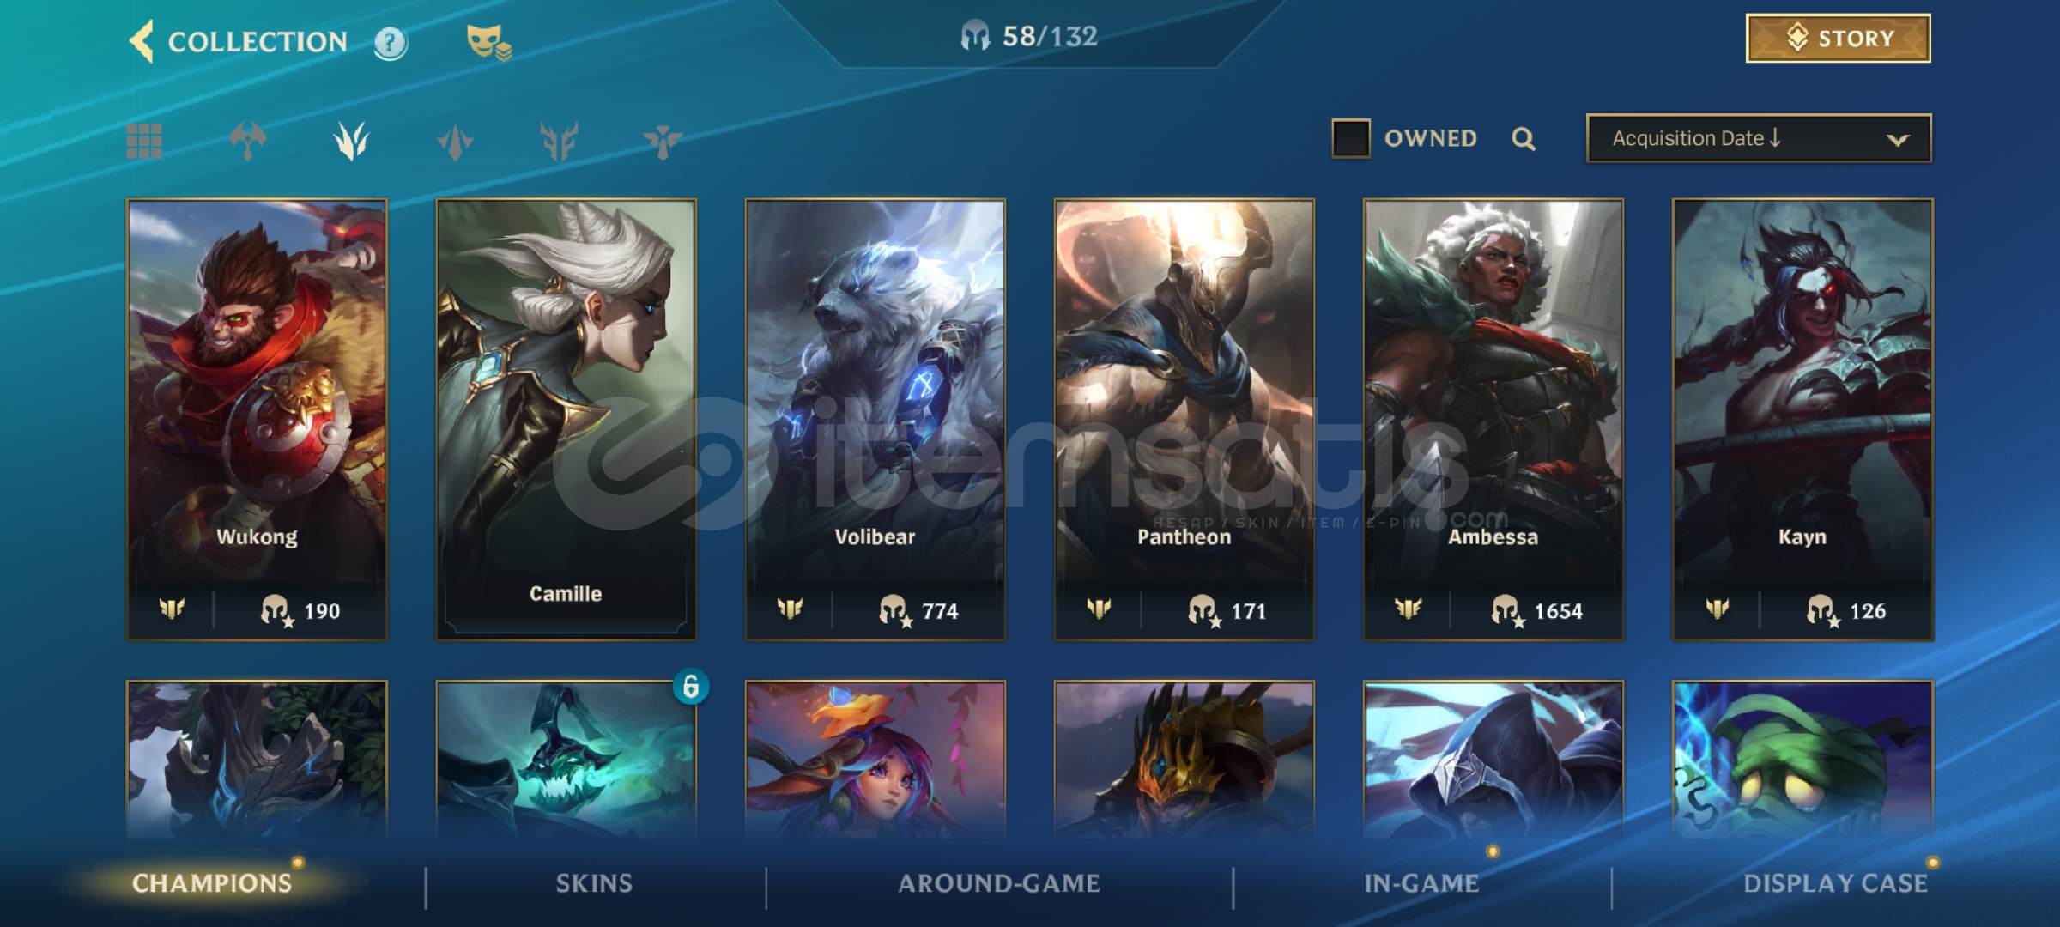Filter by the last role icon
2060x927 pixels.
point(662,141)
